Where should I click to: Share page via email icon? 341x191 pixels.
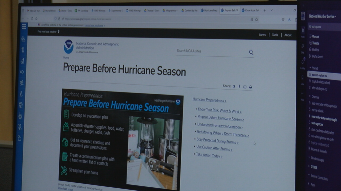(x=245, y=87)
